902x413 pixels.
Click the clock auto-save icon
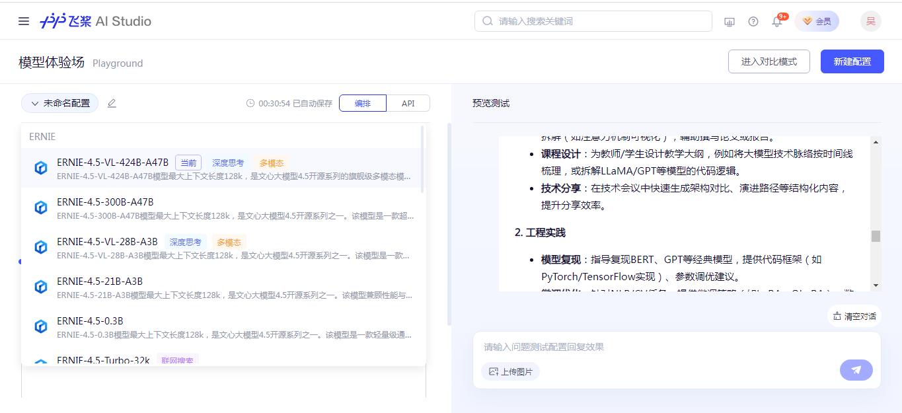pos(250,103)
